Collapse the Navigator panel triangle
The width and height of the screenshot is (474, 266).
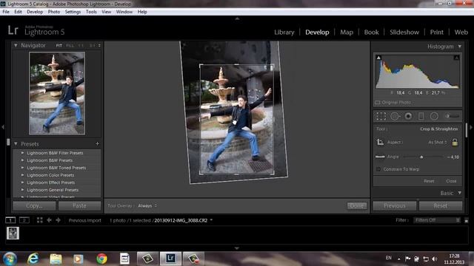coord(16,45)
